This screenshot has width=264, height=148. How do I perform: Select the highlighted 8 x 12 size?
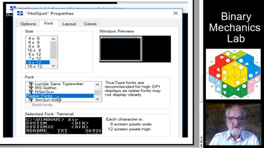tap(38, 62)
